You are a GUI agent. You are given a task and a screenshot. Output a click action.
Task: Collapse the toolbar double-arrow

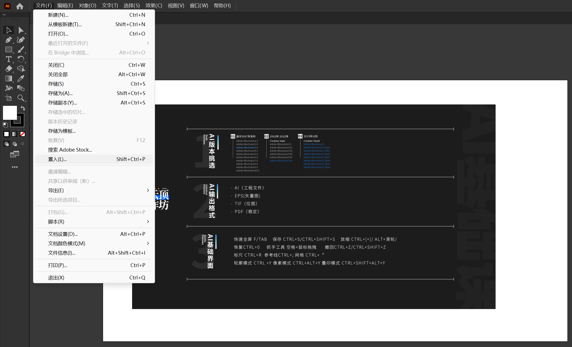pyautogui.click(x=4, y=15)
